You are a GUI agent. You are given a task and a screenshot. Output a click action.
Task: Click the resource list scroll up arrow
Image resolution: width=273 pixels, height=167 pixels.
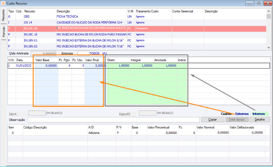[x=269, y=11]
